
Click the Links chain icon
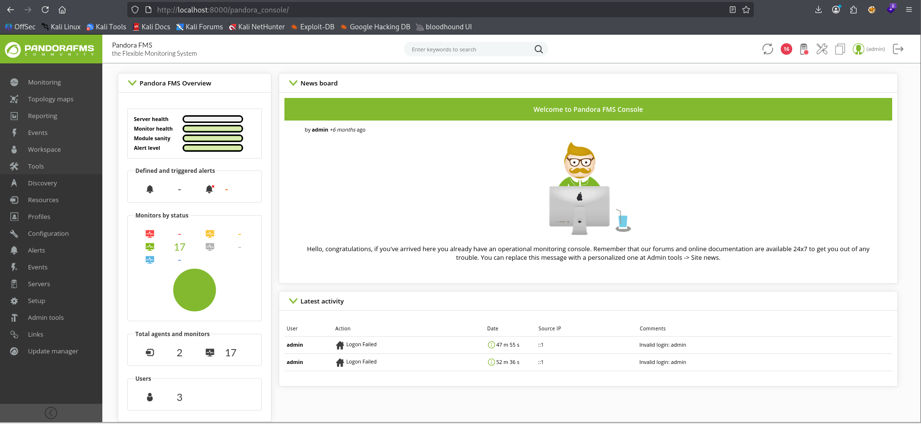click(x=14, y=334)
